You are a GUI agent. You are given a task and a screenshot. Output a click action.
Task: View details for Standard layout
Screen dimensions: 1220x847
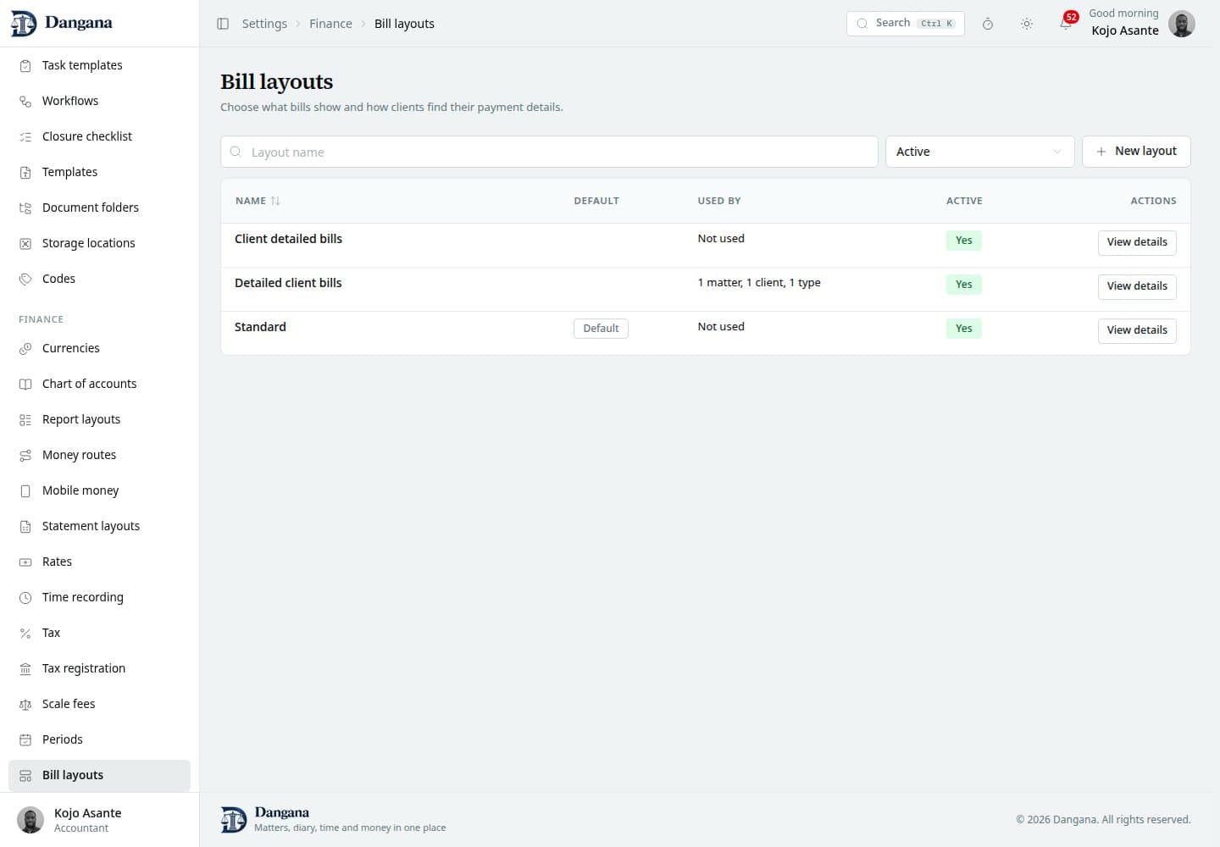[1137, 330]
